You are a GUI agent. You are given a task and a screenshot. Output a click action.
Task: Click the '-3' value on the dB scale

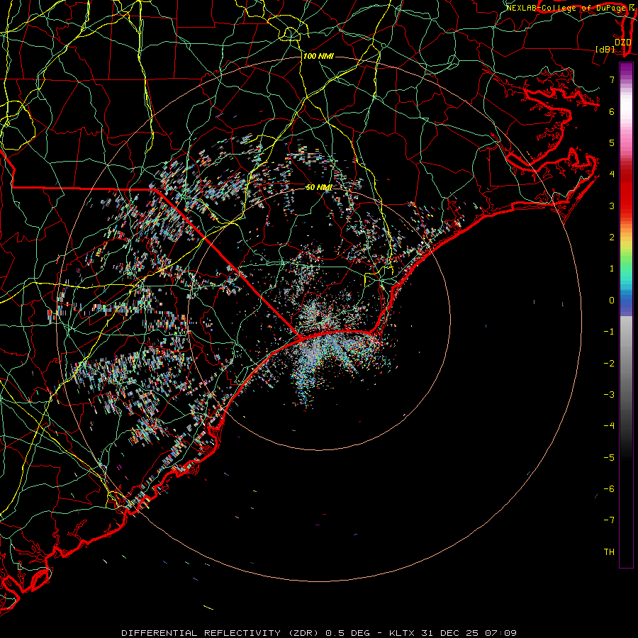609,394
